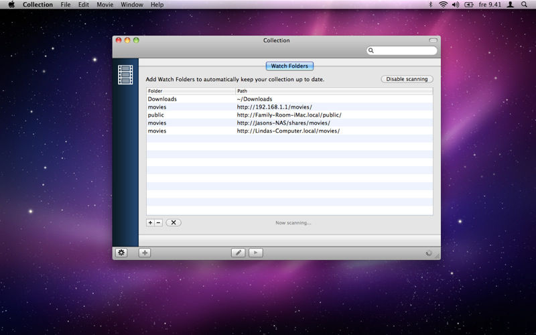536x335 pixels.
Task: Toggle the toolbar pill button in the title bar
Action: pos(433,41)
